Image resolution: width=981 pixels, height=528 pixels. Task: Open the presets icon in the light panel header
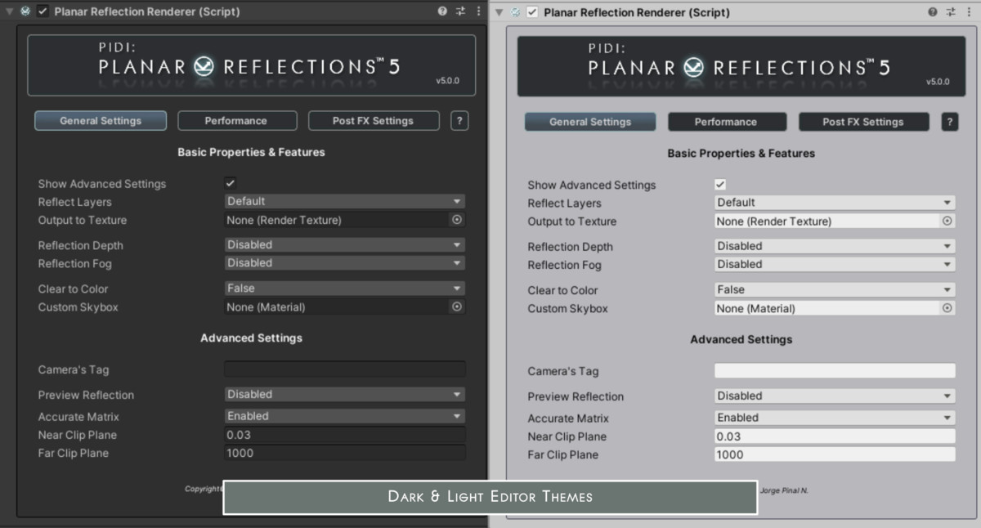coord(951,12)
